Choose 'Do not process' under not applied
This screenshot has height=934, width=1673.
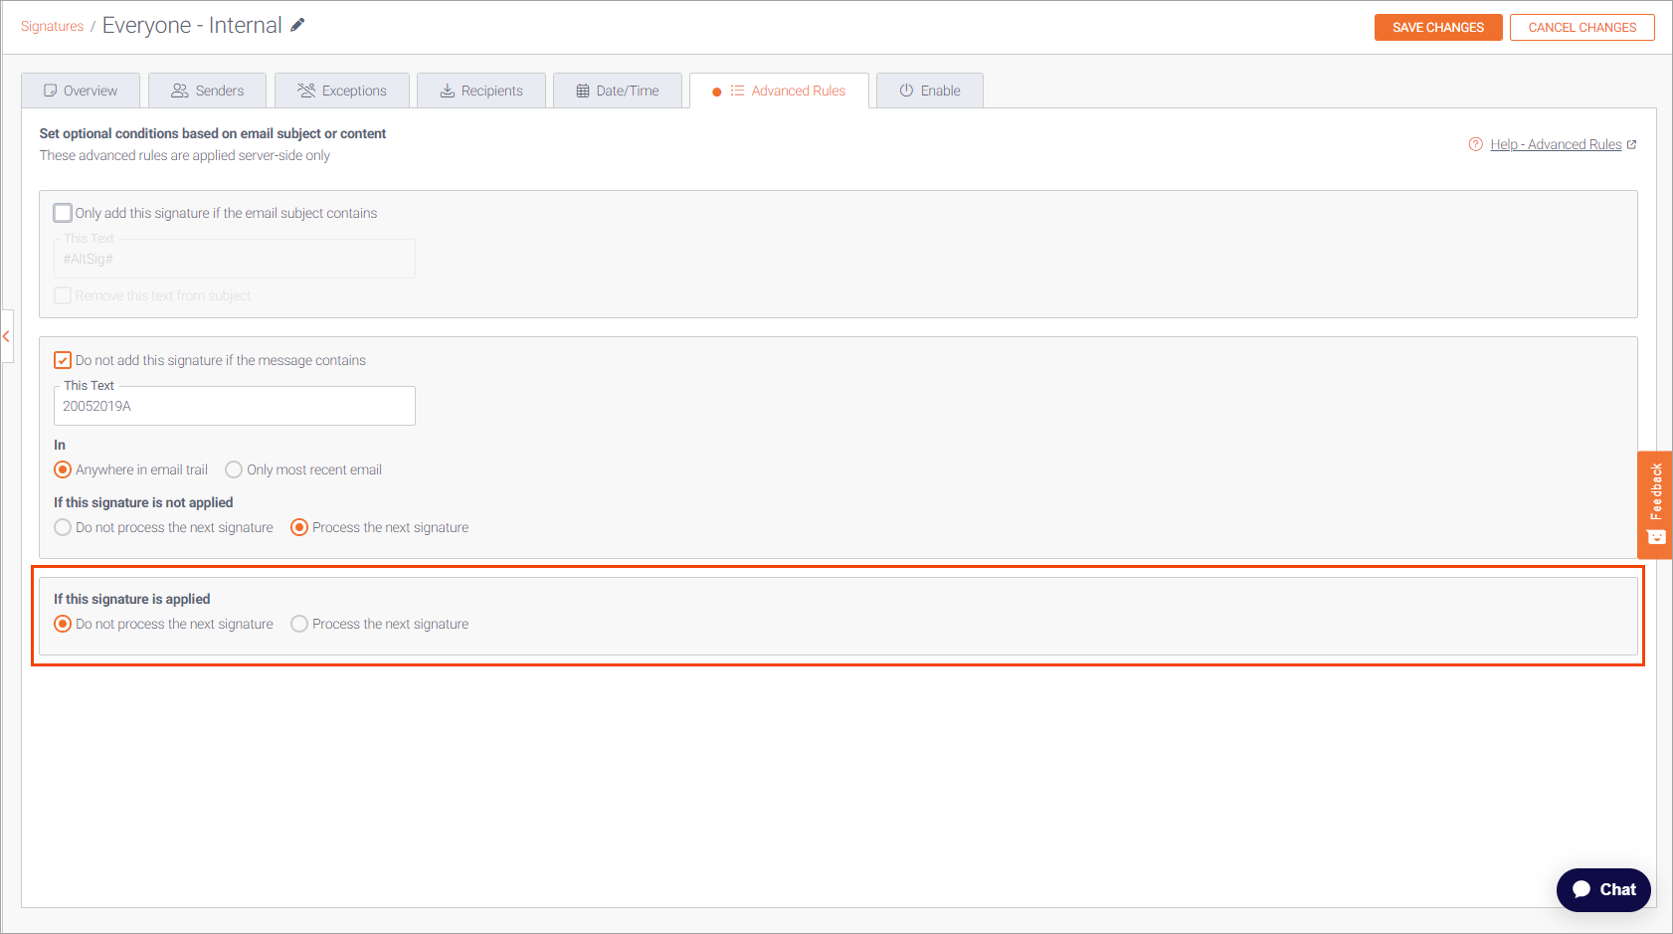coord(63,527)
